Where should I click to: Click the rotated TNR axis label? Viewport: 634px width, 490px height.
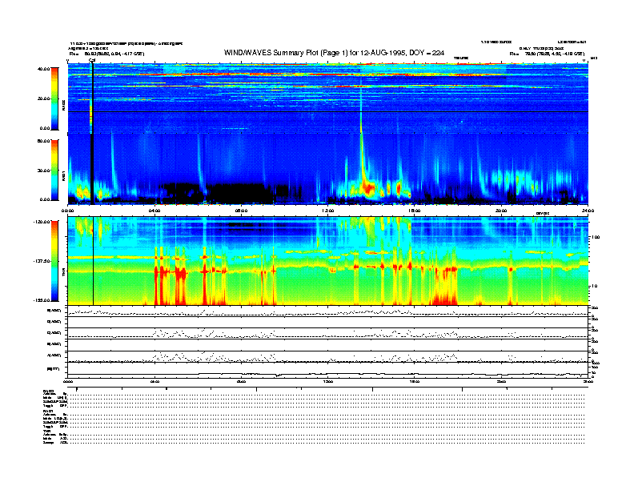coord(63,274)
